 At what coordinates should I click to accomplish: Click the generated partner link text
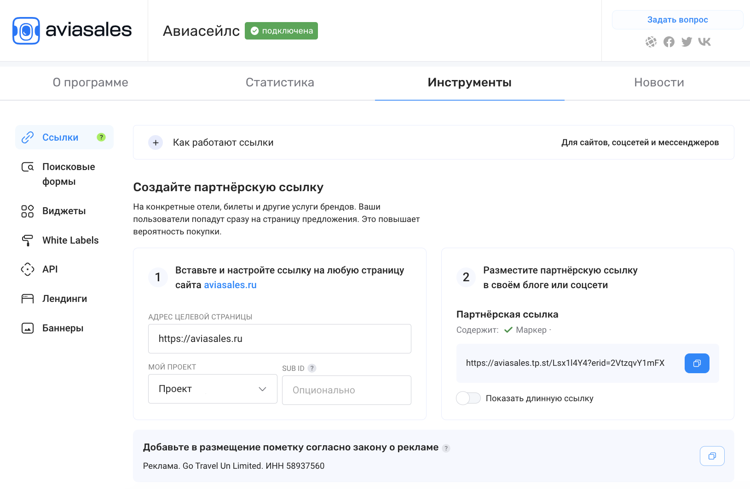point(565,363)
